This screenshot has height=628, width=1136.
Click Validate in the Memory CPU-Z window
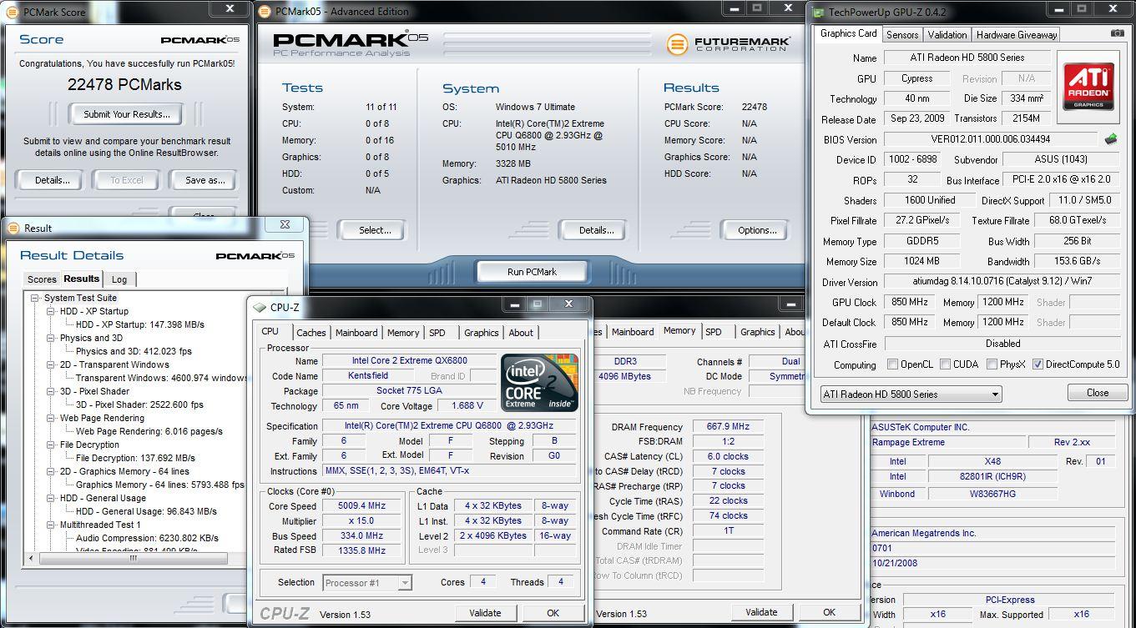pyautogui.click(x=760, y=612)
